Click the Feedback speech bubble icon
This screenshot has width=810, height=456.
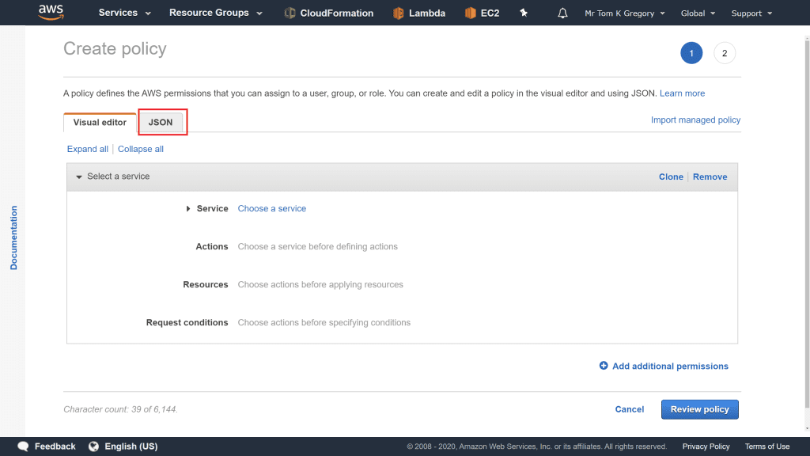click(24, 446)
